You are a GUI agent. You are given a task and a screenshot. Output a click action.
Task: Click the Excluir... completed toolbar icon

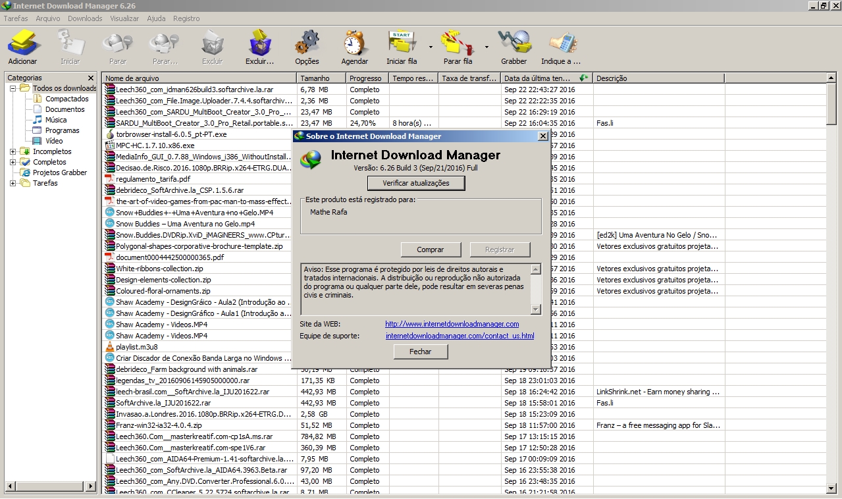pos(259,43)
